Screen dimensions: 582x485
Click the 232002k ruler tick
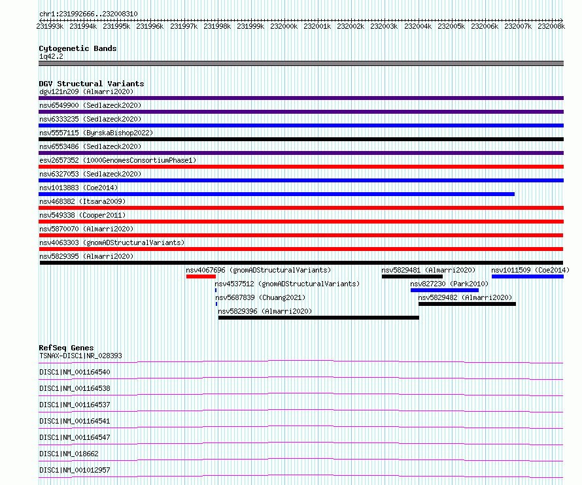351,26
